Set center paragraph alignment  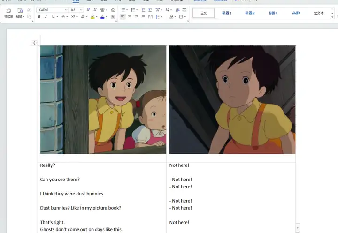130,16
